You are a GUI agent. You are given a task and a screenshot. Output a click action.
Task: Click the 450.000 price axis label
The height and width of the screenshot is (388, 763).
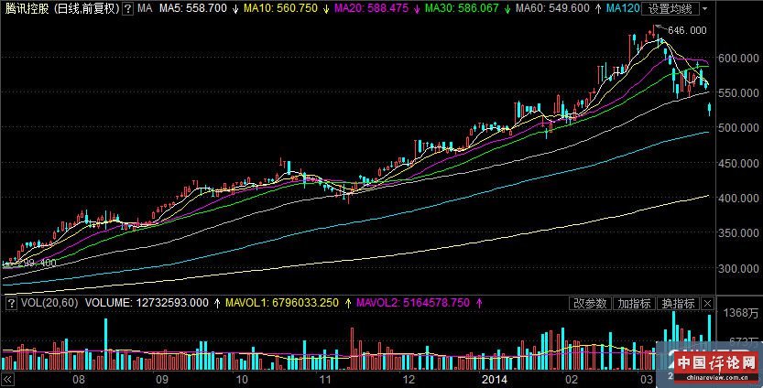click(x=738, y=164)
